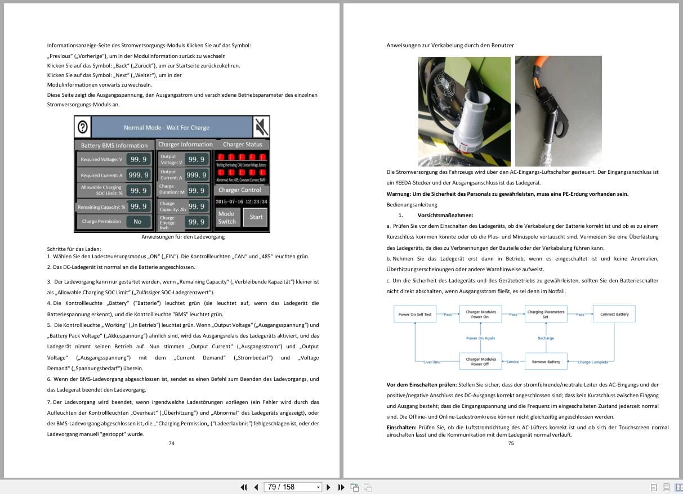Click the 'Charge Complete' flowchart label
Screen dimensions: 683x494
(x=593, y=362)
